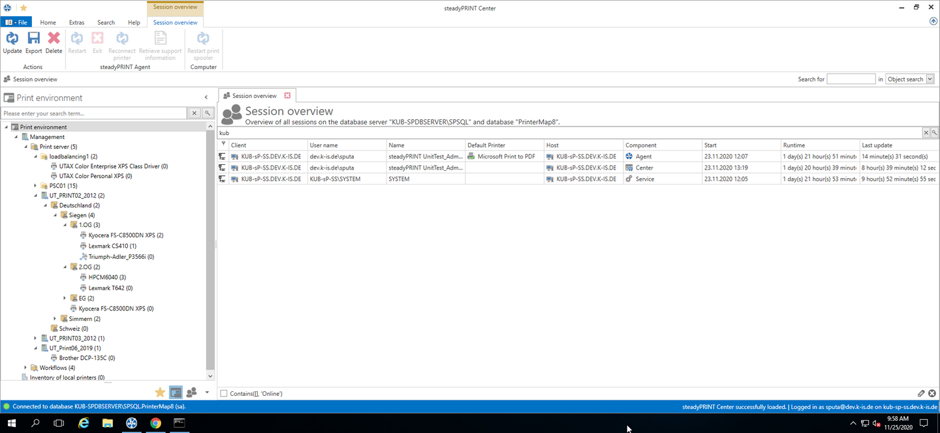This screenshot has width=940, height=433.
Task: Remove the filter with the round X icon
Action: click(932, 393)
